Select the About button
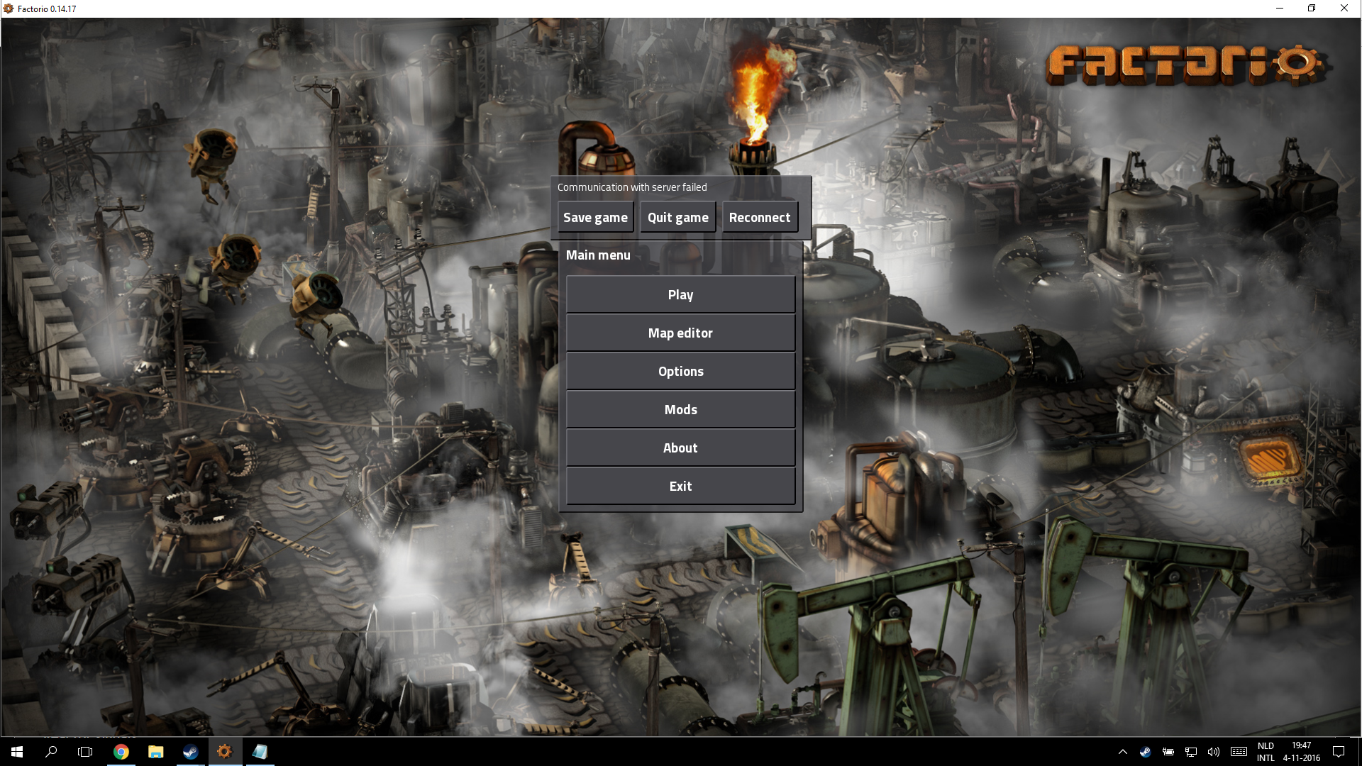This screenshot has width=1362, height=766. [680, 448]
